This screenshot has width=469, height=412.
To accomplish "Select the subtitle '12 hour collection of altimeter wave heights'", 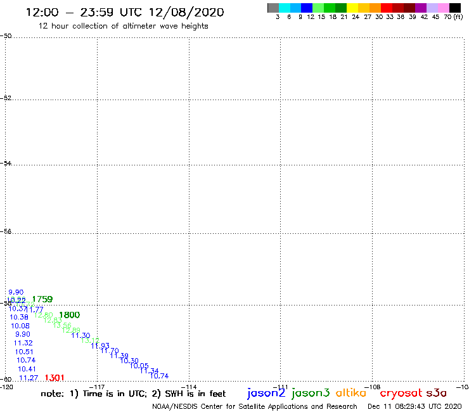I will 123,26.
